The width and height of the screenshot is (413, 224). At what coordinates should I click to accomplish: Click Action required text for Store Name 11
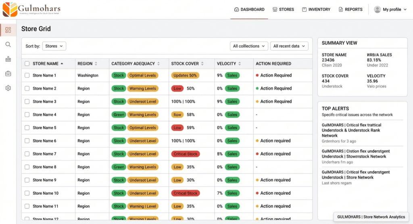(x=275, y=206)
